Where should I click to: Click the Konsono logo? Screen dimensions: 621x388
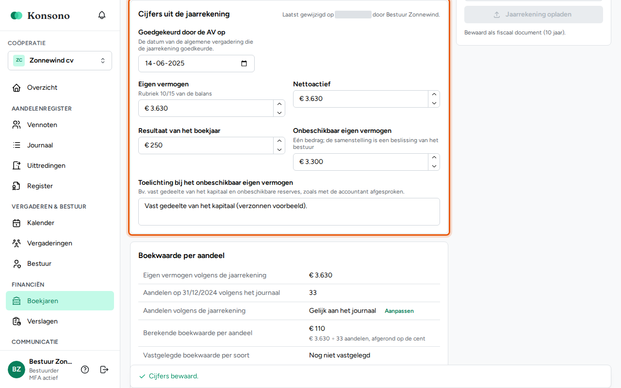[40, 16]
